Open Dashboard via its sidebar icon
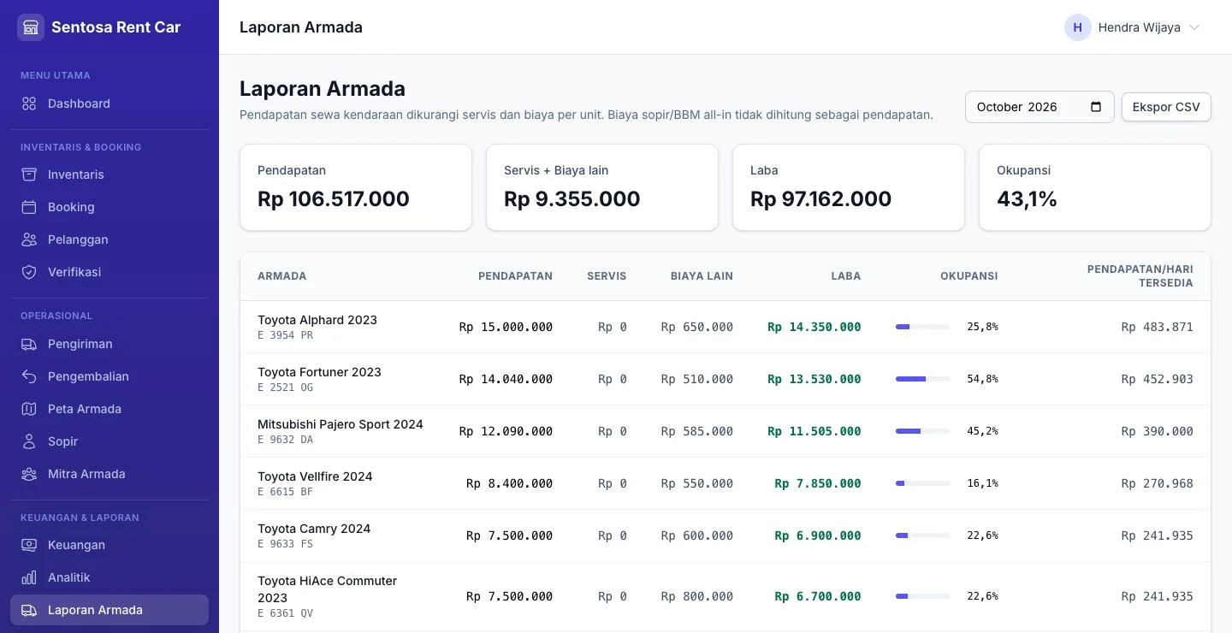 tap(29, 104)
